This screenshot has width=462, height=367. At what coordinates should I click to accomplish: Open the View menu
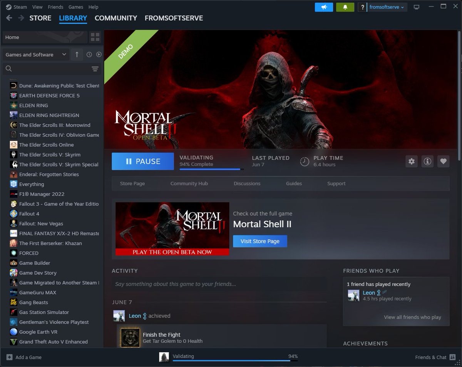pyautogui.click(x=37, y=7)
